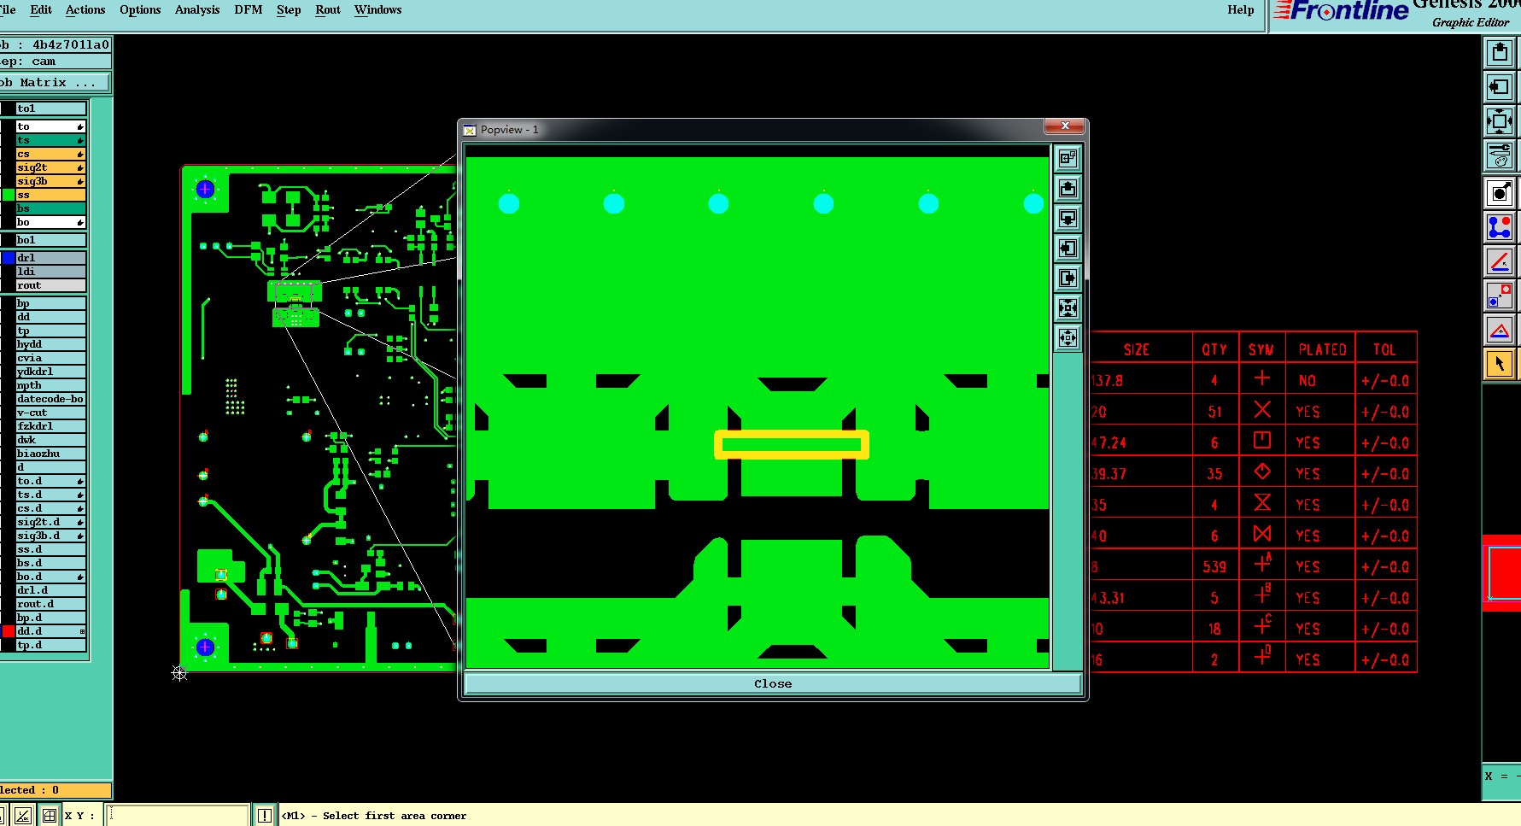
Task: Toggle the color box beside the rout layer
Action: coord(9,285)
